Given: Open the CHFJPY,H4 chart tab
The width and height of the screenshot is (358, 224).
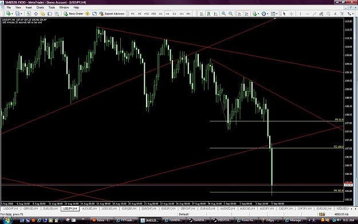Looking at the screenshot, I should pos(305,209).
